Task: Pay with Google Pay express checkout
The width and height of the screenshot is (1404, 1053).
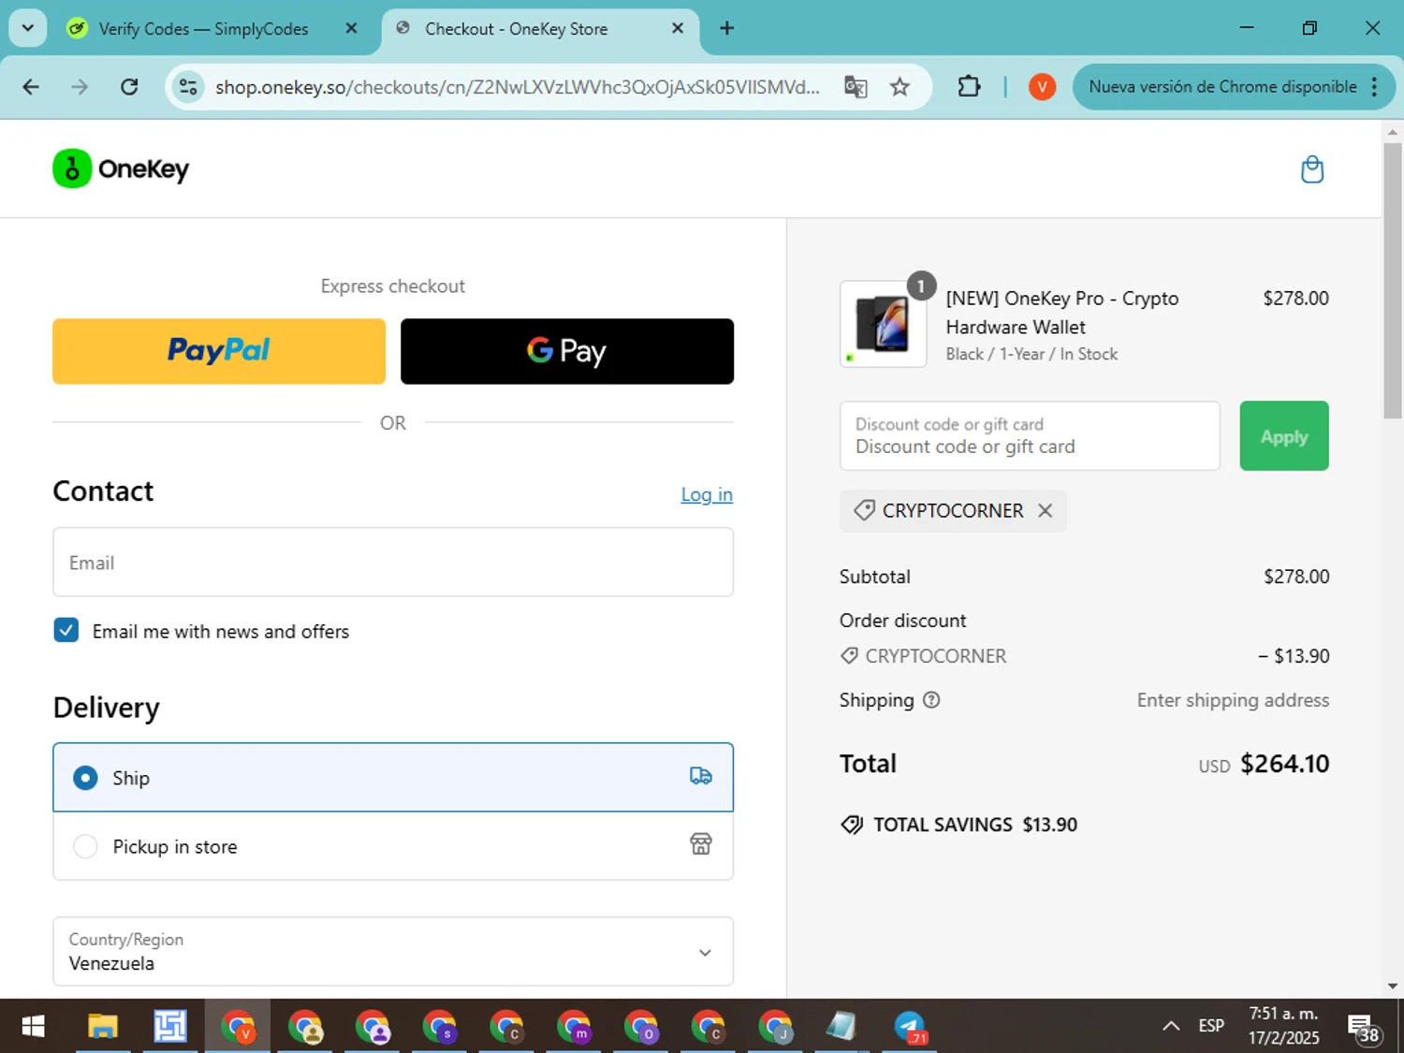Action: tap(567, 351)
